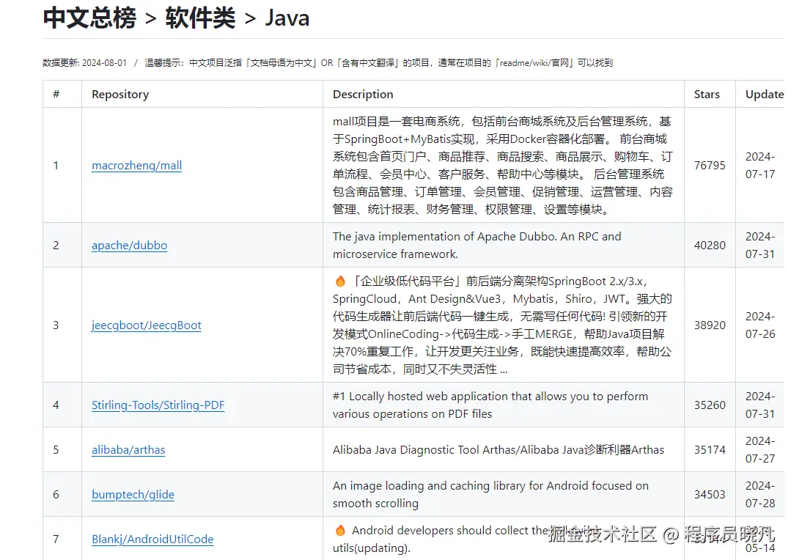Click the update date 2024-07-26
Image resolution: width=791 pixels, height=560 pixels.
click(x=760, y=325)
